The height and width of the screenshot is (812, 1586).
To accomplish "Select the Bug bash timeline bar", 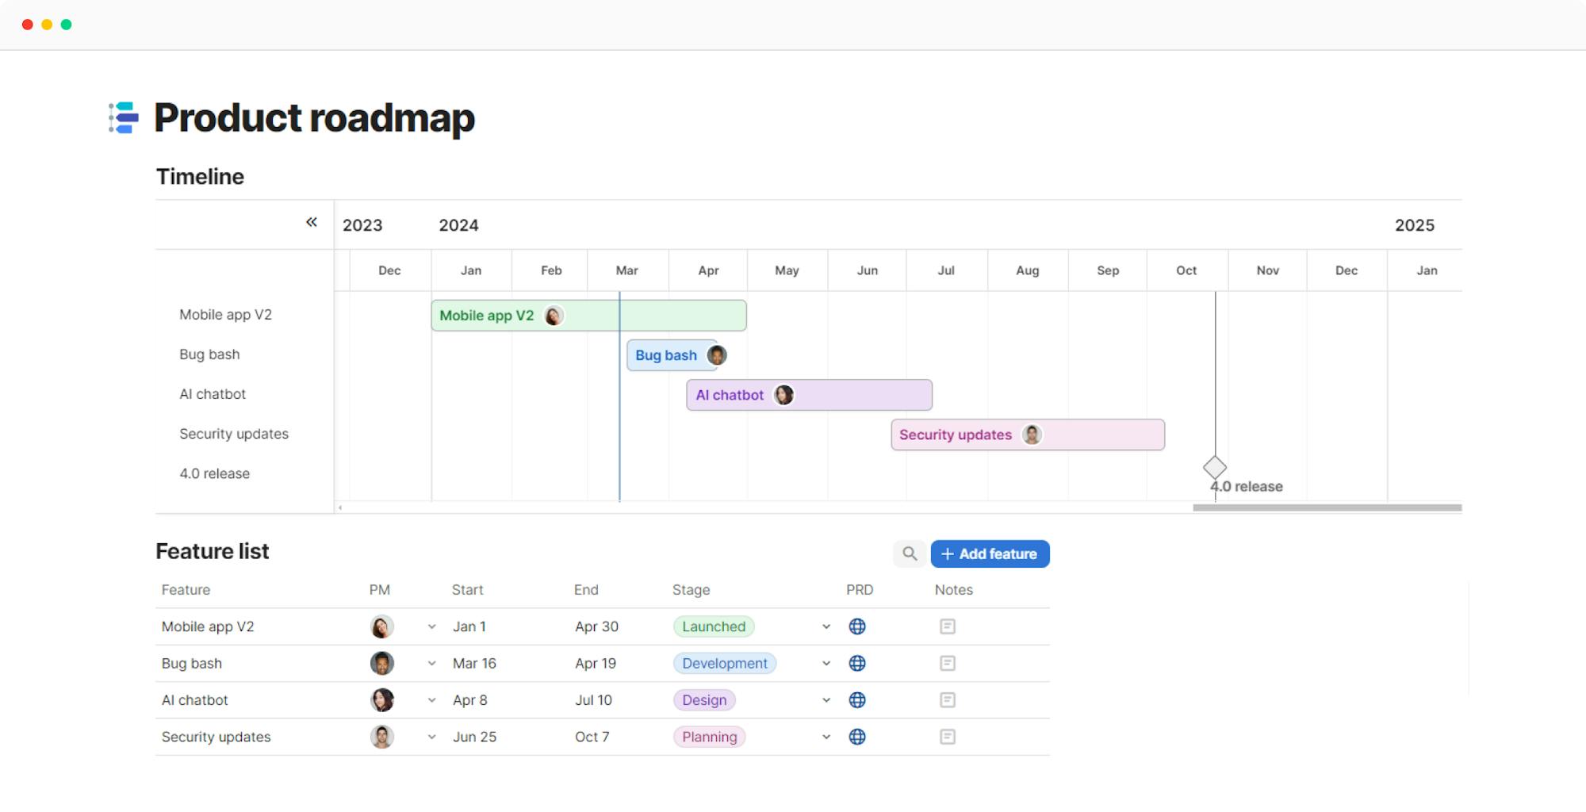I will (x=672, y=355).
